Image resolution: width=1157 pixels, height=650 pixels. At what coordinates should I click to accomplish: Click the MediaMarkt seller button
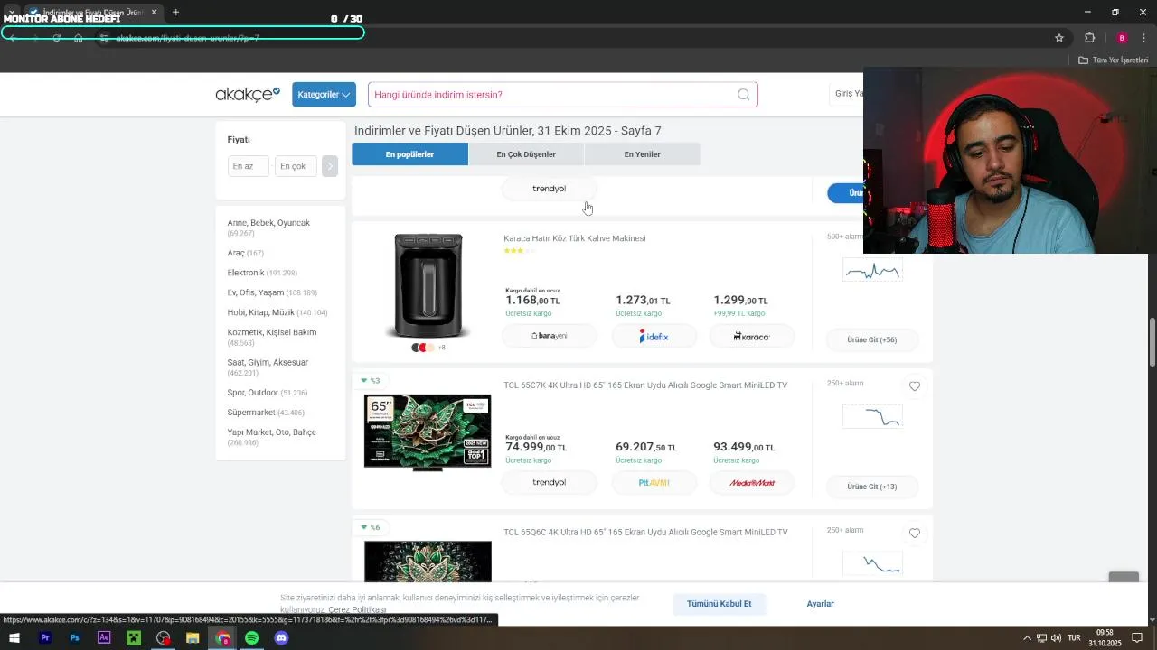[x=752, y=483]
